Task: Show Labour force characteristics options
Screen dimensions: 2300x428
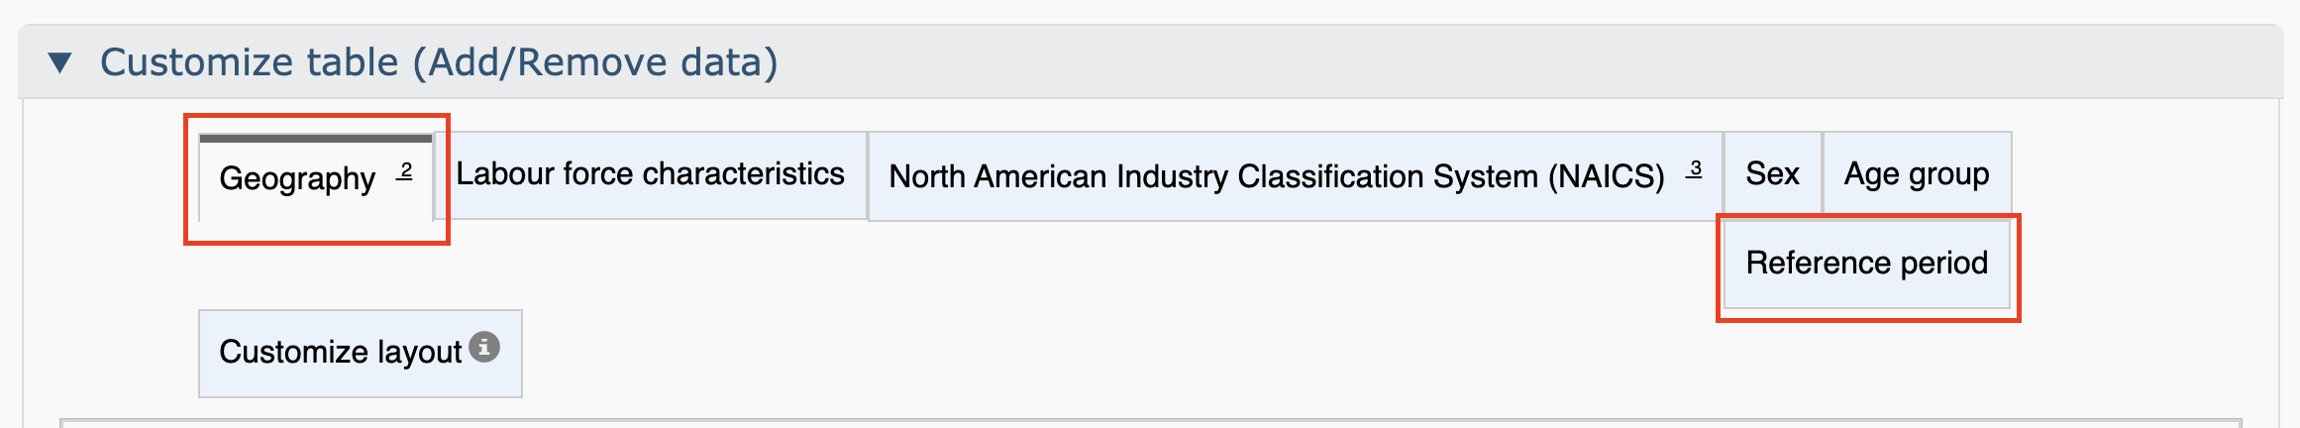Action: click(651, 174)
